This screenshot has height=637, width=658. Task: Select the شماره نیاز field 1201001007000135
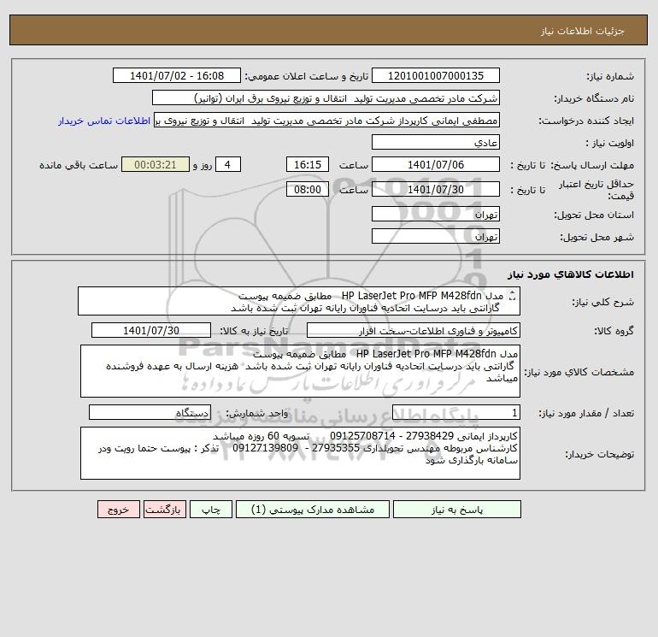pos(436,75)
